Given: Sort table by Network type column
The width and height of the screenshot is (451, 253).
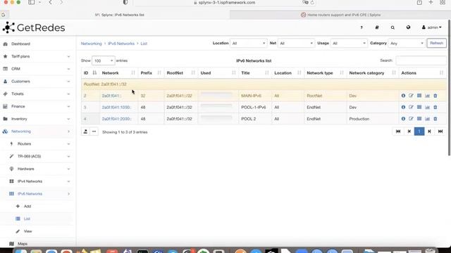Looking at the screenshot, I should (325, 73).
